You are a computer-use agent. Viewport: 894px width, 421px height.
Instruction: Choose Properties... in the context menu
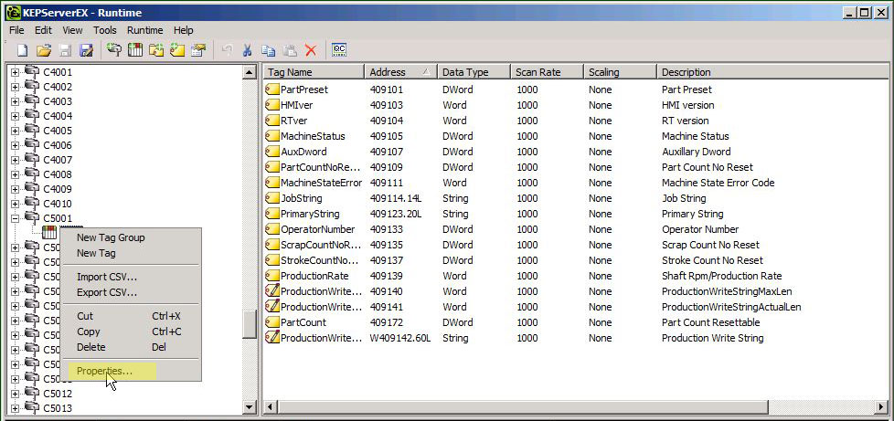pos(104,371)
